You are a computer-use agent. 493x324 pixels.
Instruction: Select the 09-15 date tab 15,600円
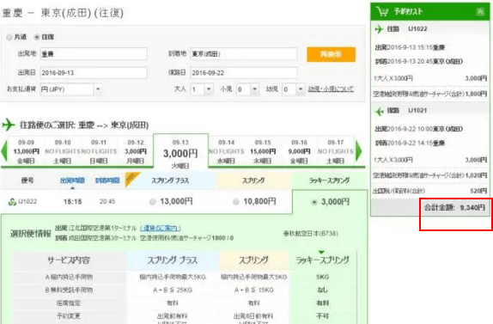pos(263,151)
